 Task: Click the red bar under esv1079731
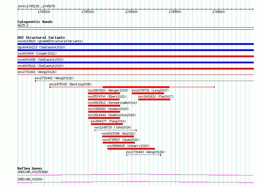(148, 93)
